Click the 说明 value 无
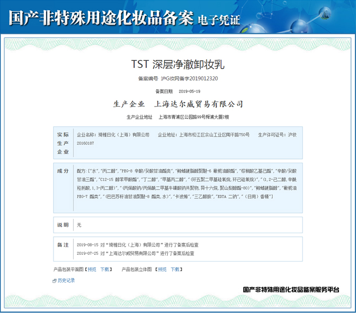356x313 pixels. [79, 225]
